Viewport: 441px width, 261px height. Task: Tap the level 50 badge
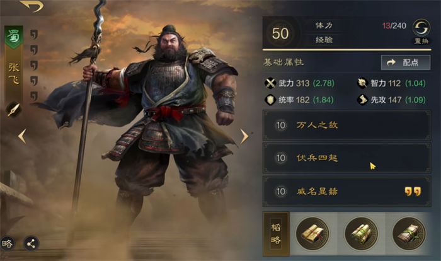pyautogui.click(x=280, y=33)
